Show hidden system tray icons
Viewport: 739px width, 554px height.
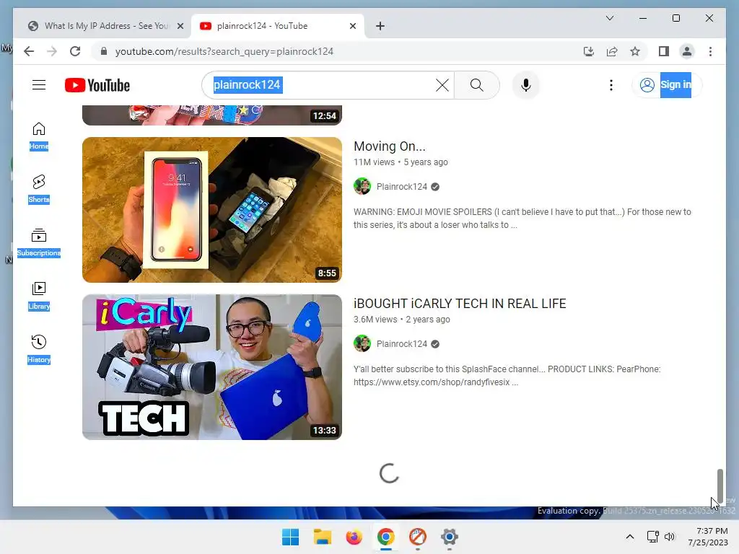pos(629,537)
